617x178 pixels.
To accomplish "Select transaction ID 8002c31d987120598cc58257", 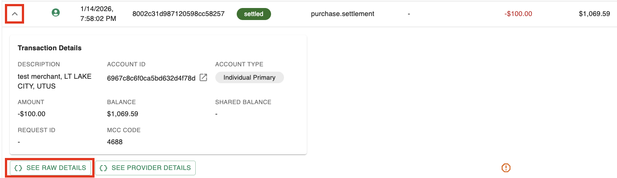I will click(178, 14).
